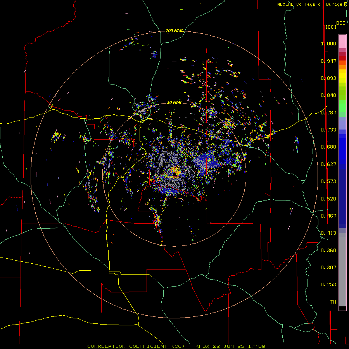Pick the lavender segment of the color bar

pos(342,123)
